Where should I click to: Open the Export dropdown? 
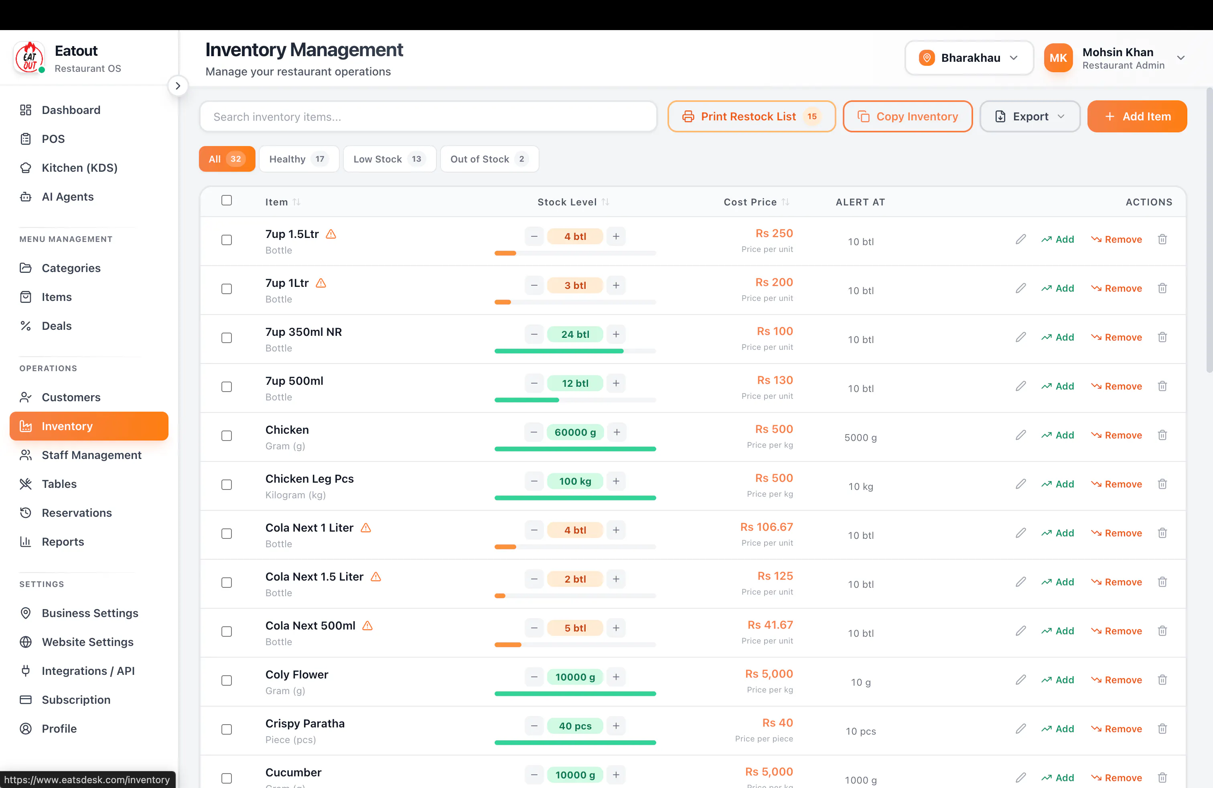click(x=1030, y=116)
